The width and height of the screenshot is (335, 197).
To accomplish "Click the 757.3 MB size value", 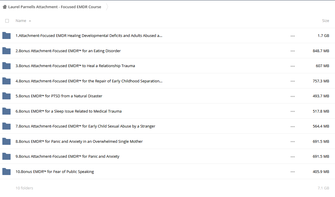I will tap(321, 81).
